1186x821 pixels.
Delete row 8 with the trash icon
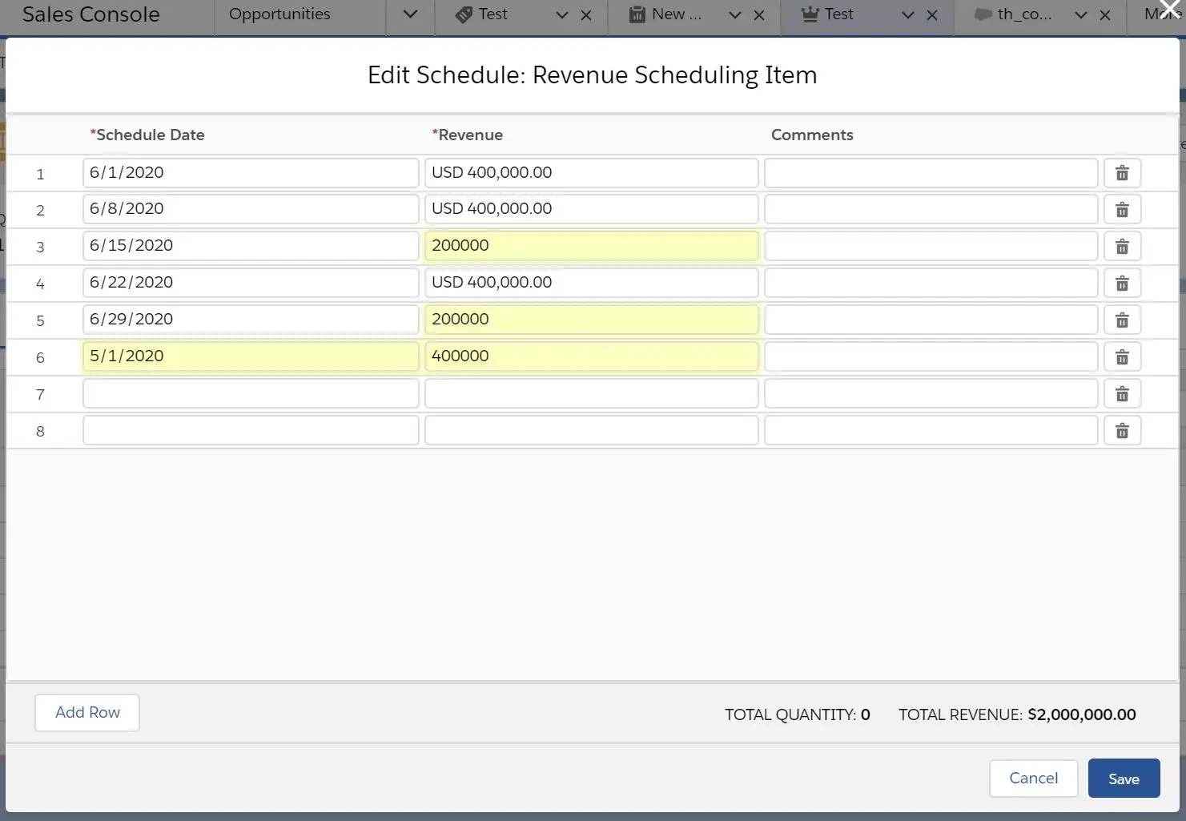pos(1122,431)
